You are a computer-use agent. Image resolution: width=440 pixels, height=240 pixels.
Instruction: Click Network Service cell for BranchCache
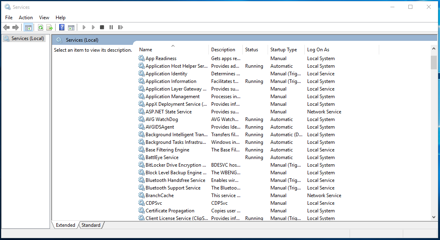(324, 195)
